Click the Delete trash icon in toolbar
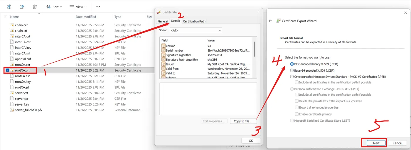This screenshot has height=150, width=411. (x=35, y=7)
